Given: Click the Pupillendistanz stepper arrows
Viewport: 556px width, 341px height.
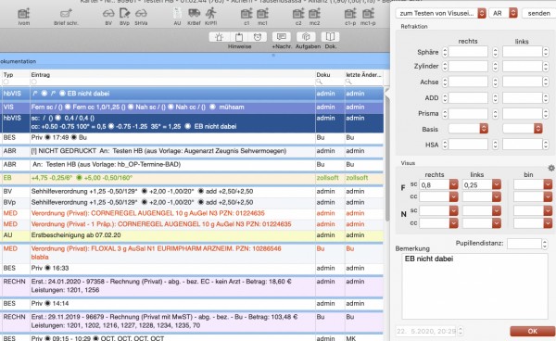Looking at the screenshot, I should click(545, 244).
